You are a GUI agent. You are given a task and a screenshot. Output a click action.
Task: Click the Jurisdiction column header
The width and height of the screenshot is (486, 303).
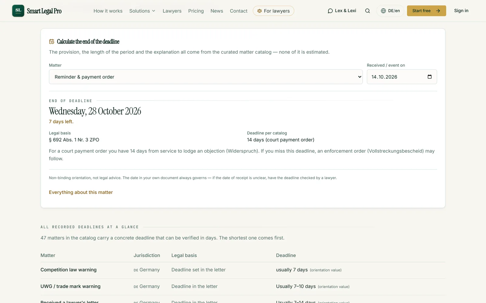[x=147, y=255]
